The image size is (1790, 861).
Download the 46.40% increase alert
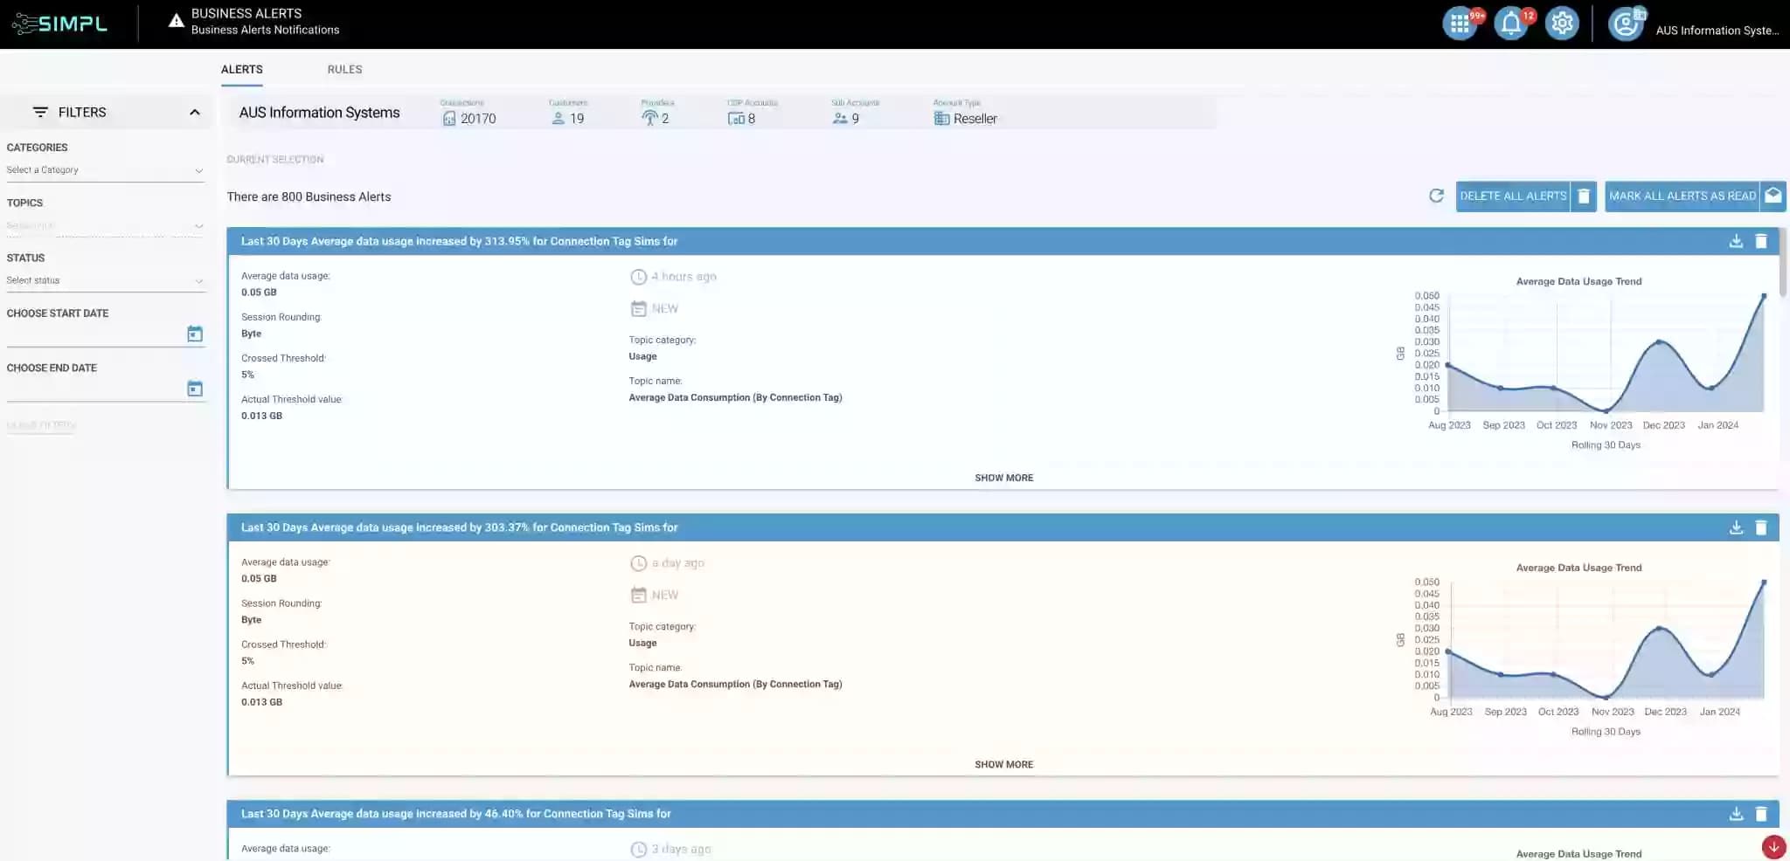1736,814
